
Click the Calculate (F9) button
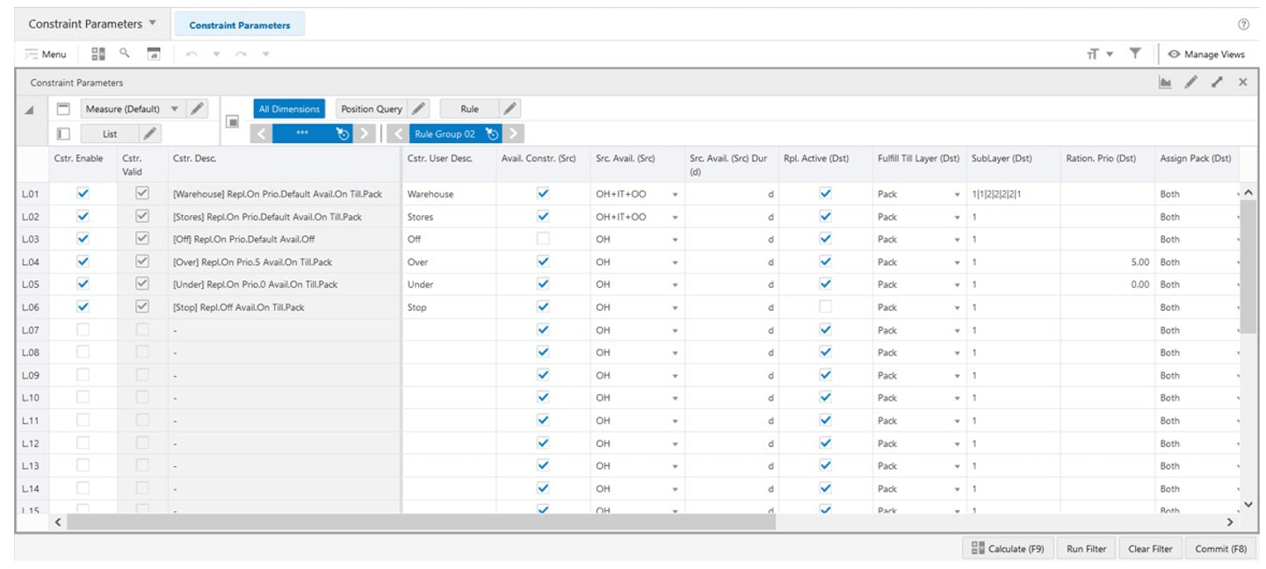[1008, 549]
